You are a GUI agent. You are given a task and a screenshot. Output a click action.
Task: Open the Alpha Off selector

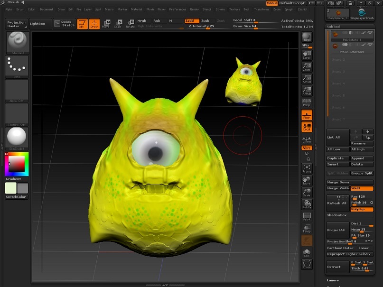17,91
